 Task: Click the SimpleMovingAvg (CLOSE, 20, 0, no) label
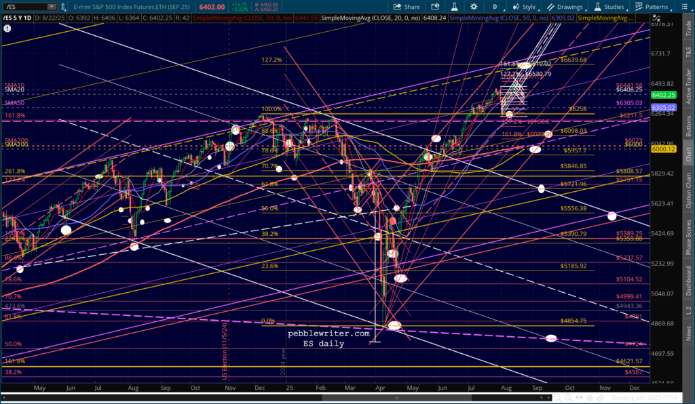tap(371, 18)
